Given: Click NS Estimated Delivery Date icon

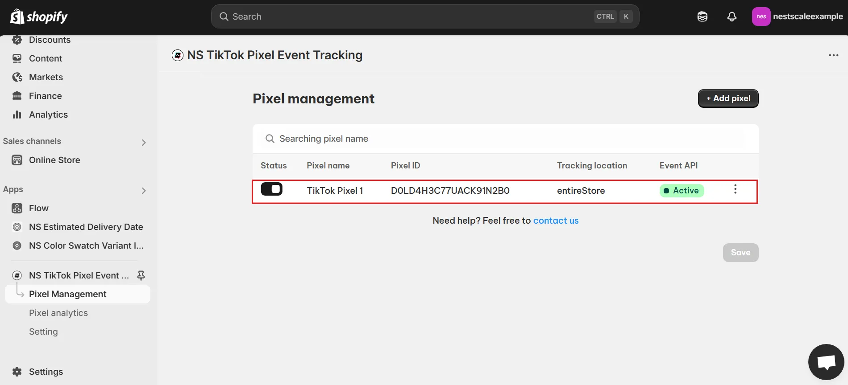Looking at the screenshot, I should click(17, 227).
